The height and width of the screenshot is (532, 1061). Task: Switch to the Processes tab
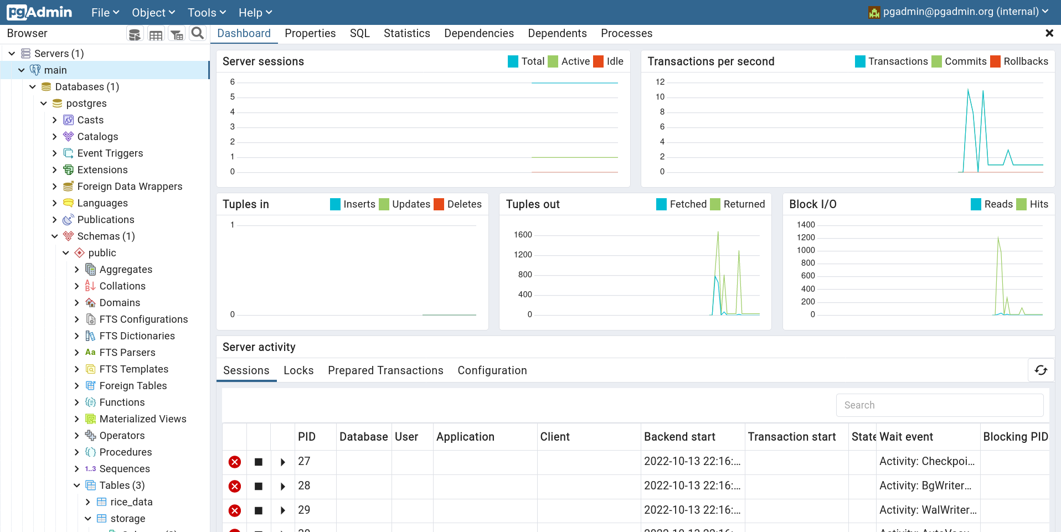tap(627, 33)
